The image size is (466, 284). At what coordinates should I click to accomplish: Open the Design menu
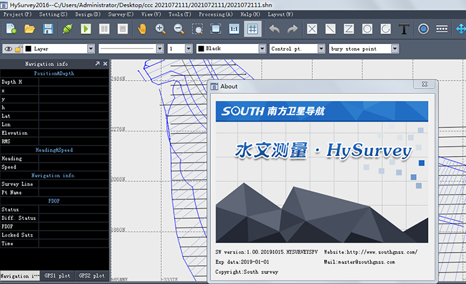pyautogui.click(x=88, y=14)
